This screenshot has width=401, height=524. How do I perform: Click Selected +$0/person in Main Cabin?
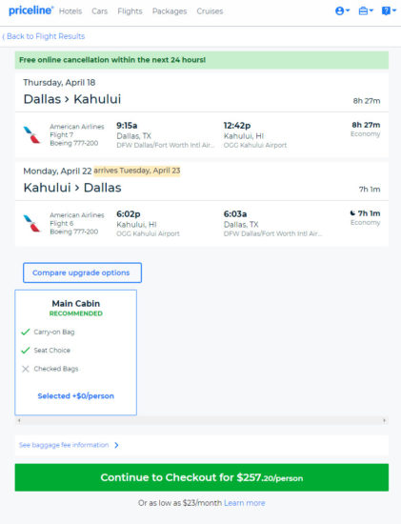pos(76,396)
